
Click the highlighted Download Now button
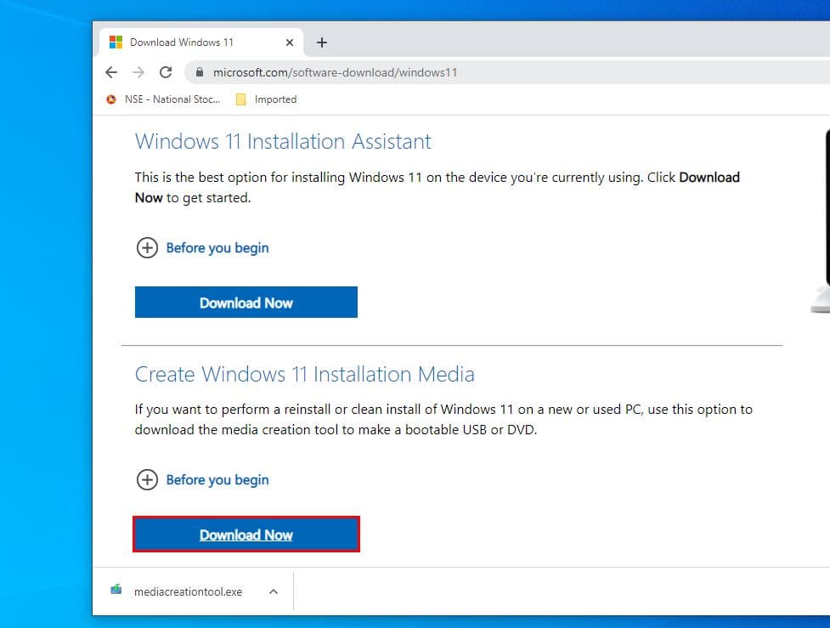[x=246, y=535]
